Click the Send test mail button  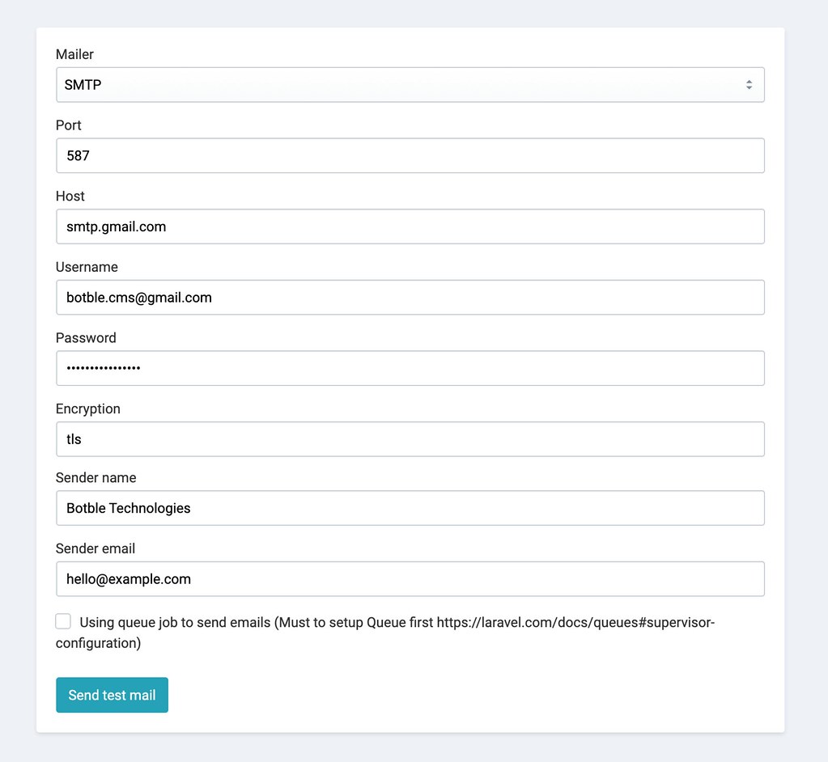pos(112,695)
